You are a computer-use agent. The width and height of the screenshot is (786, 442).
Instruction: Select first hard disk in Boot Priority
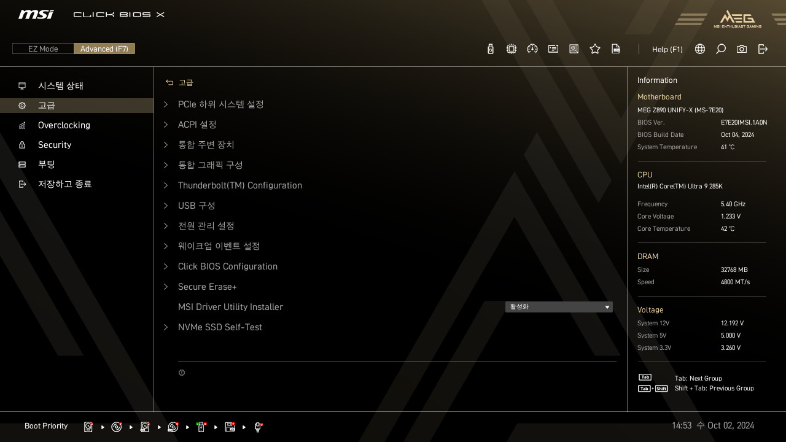[88, 427]
